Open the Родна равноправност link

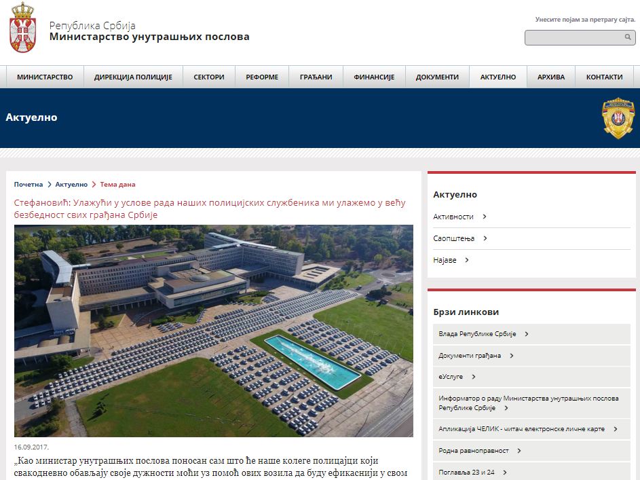click(x=471, y=450)
